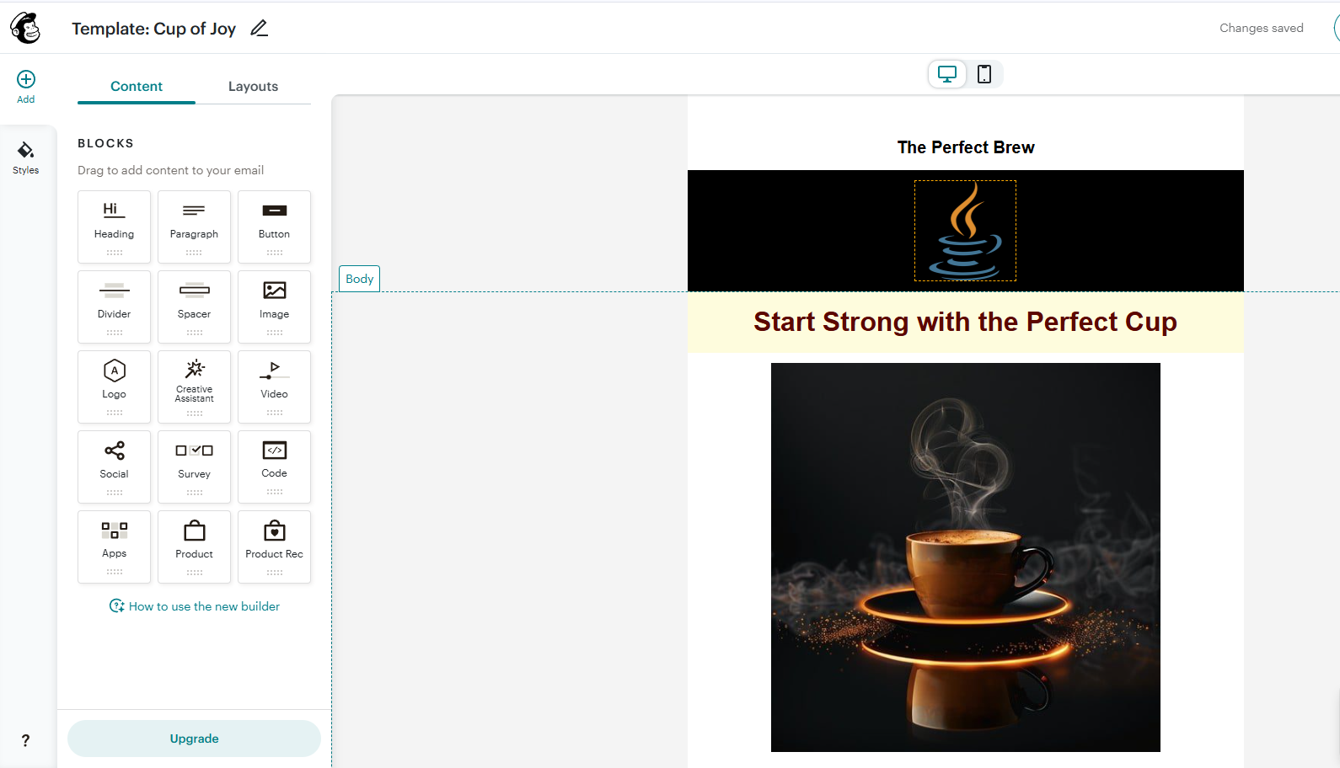
Task: Open the Styles panel in sidebar
Action: tap(26, 158)
